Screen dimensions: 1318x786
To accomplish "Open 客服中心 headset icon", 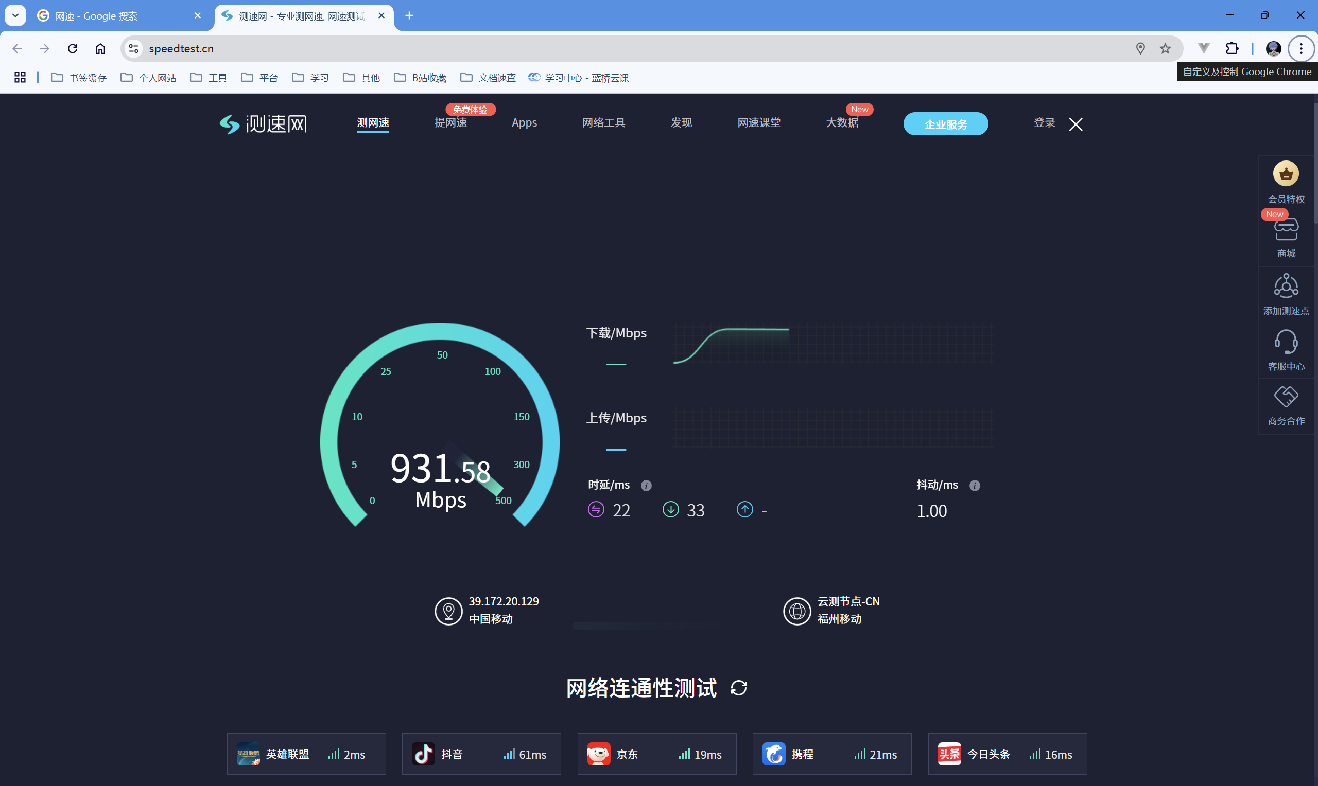I will pos(1285,342).
